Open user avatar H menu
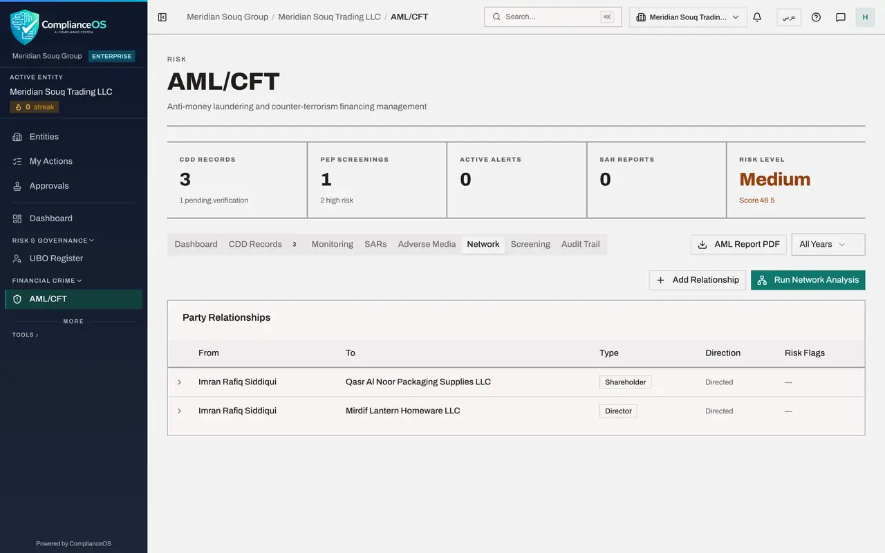Image resolution: width=885 pixels, height=553 pixels. (865, 17)
